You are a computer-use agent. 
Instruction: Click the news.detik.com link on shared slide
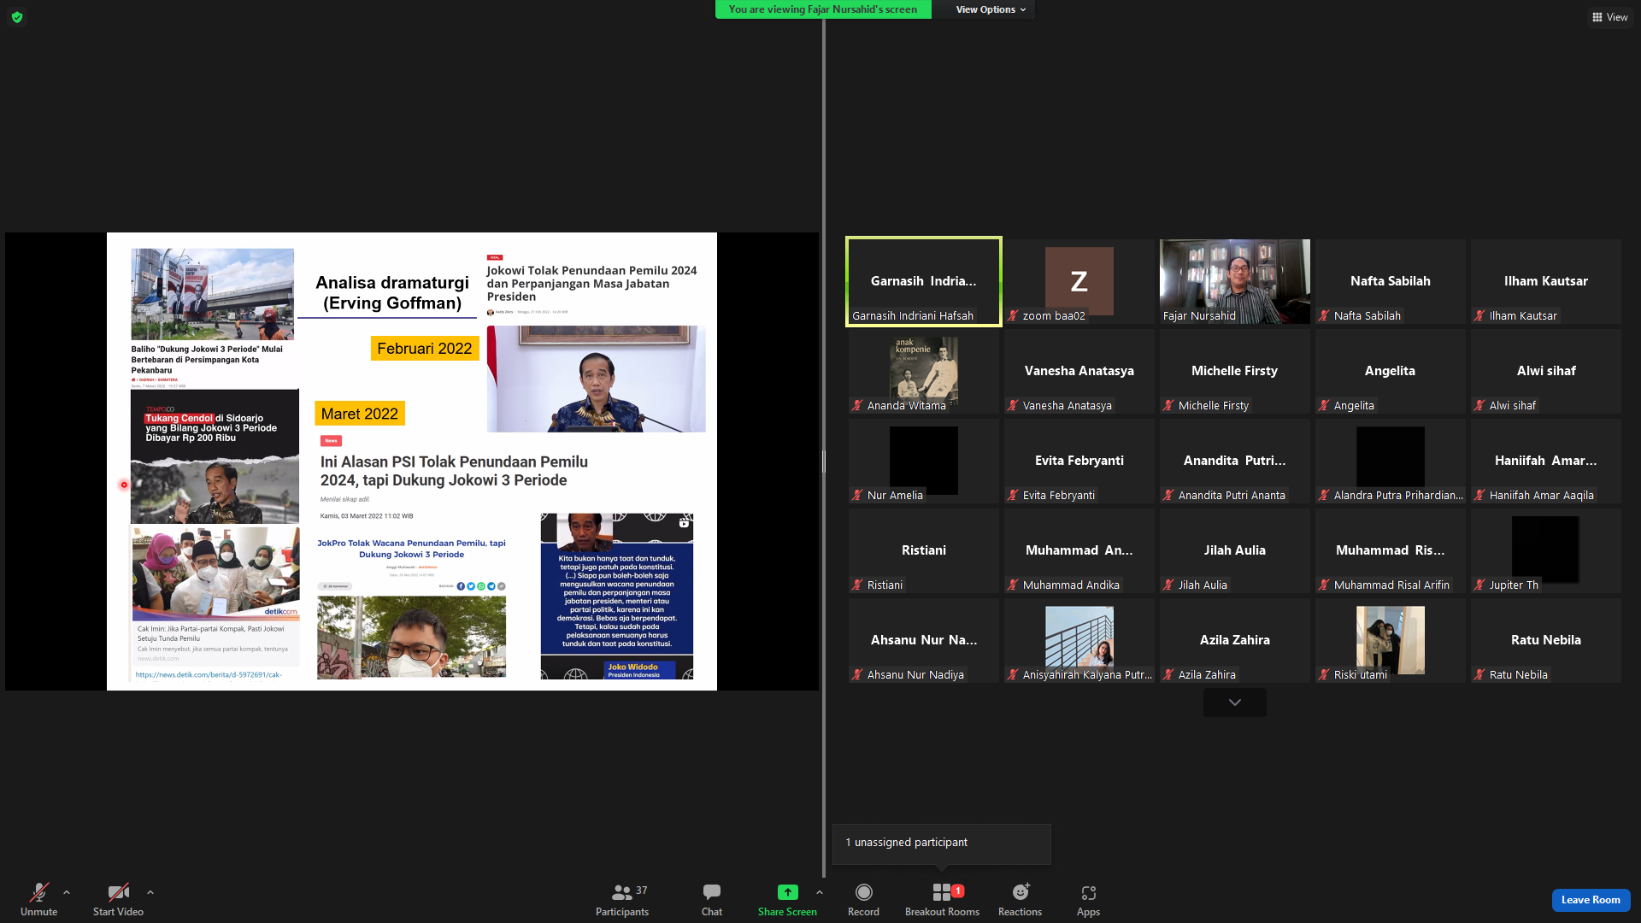(209, 675)
